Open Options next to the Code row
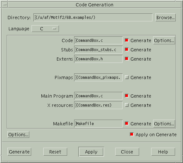 [x=164, y=41]
